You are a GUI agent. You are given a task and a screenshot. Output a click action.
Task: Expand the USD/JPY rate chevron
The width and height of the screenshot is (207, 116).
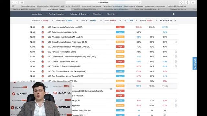click(x=101, y=21)
